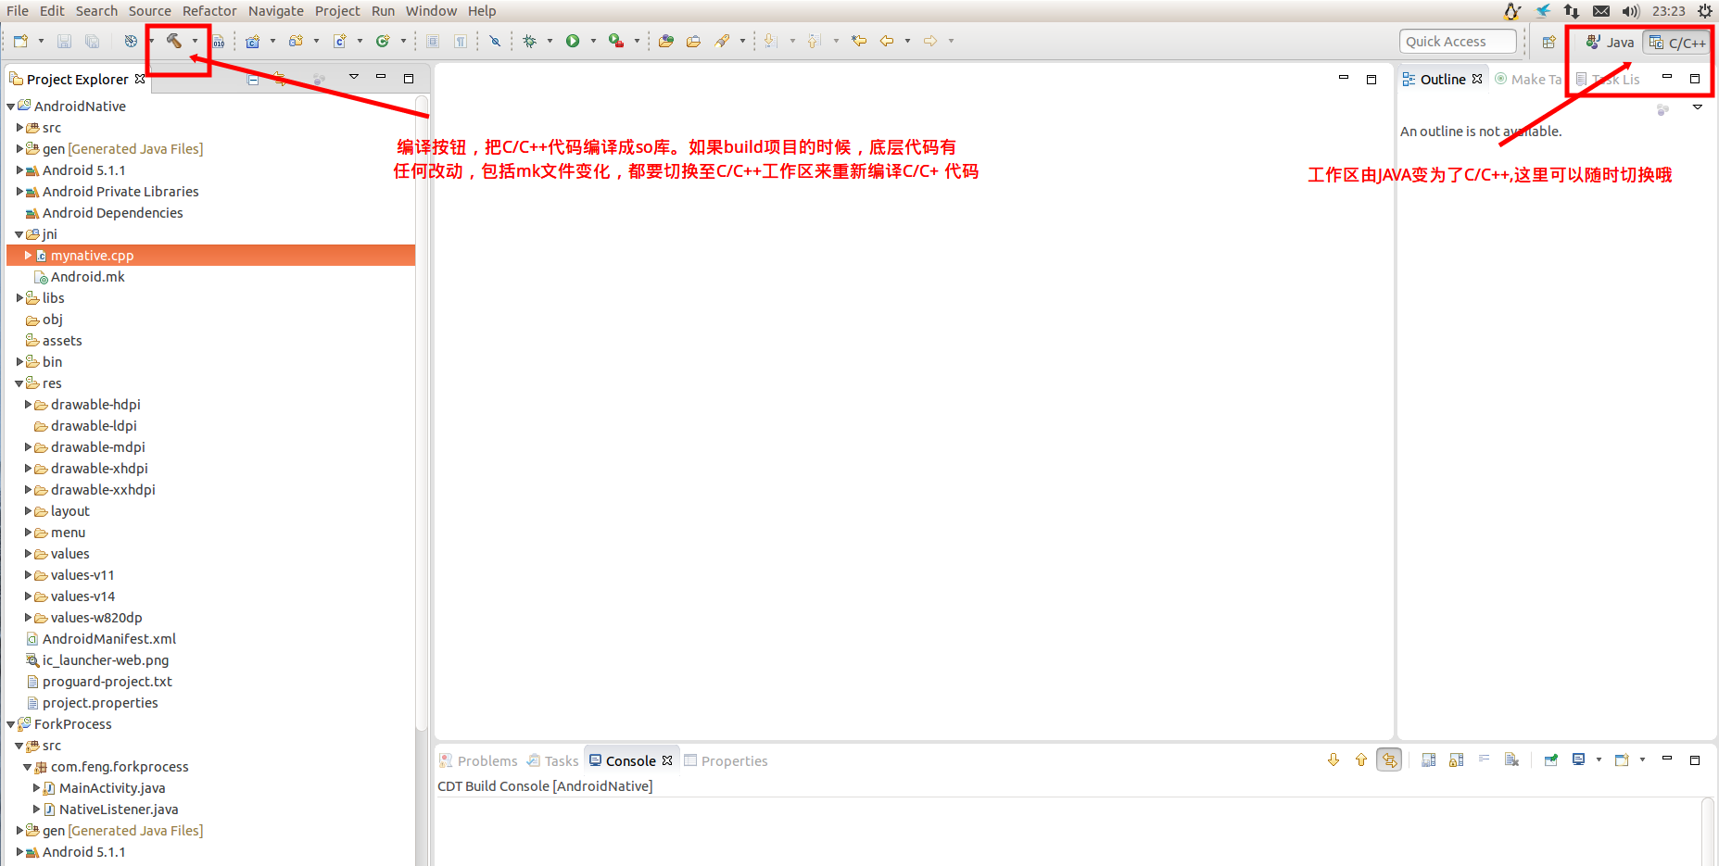This screenshot has height=866, width=1719.
Task: Select project.properties file
Action: tap(100, 703)
